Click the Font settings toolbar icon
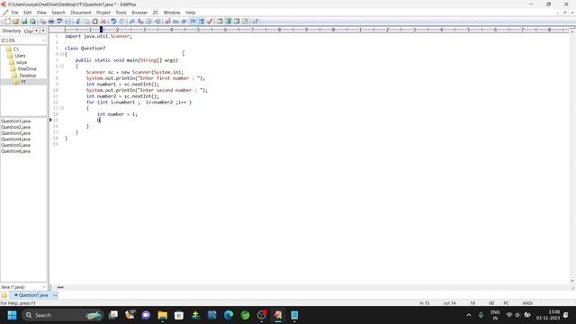576x324 pixels. pyautogui.click(x=167, y=22)
